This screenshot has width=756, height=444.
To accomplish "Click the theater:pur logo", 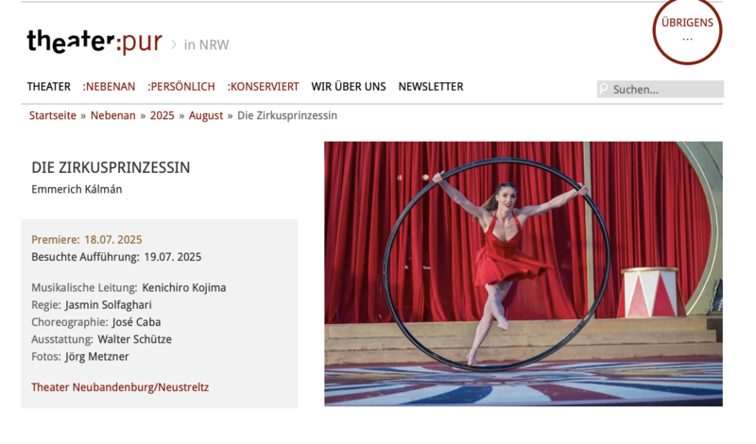I will (94, 42).
